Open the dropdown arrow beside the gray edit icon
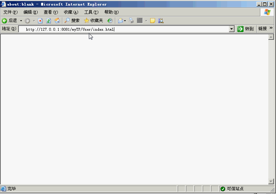 point(146,21)
